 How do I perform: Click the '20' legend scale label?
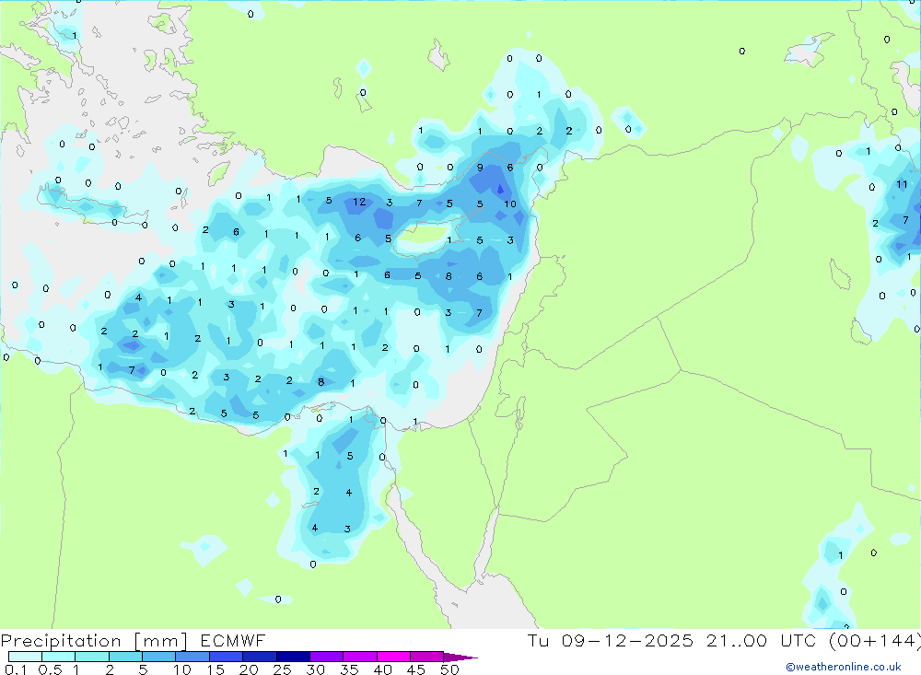pos(249,669)
